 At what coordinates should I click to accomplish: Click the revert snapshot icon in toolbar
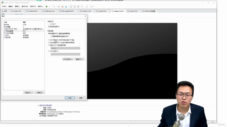(62, 6)
